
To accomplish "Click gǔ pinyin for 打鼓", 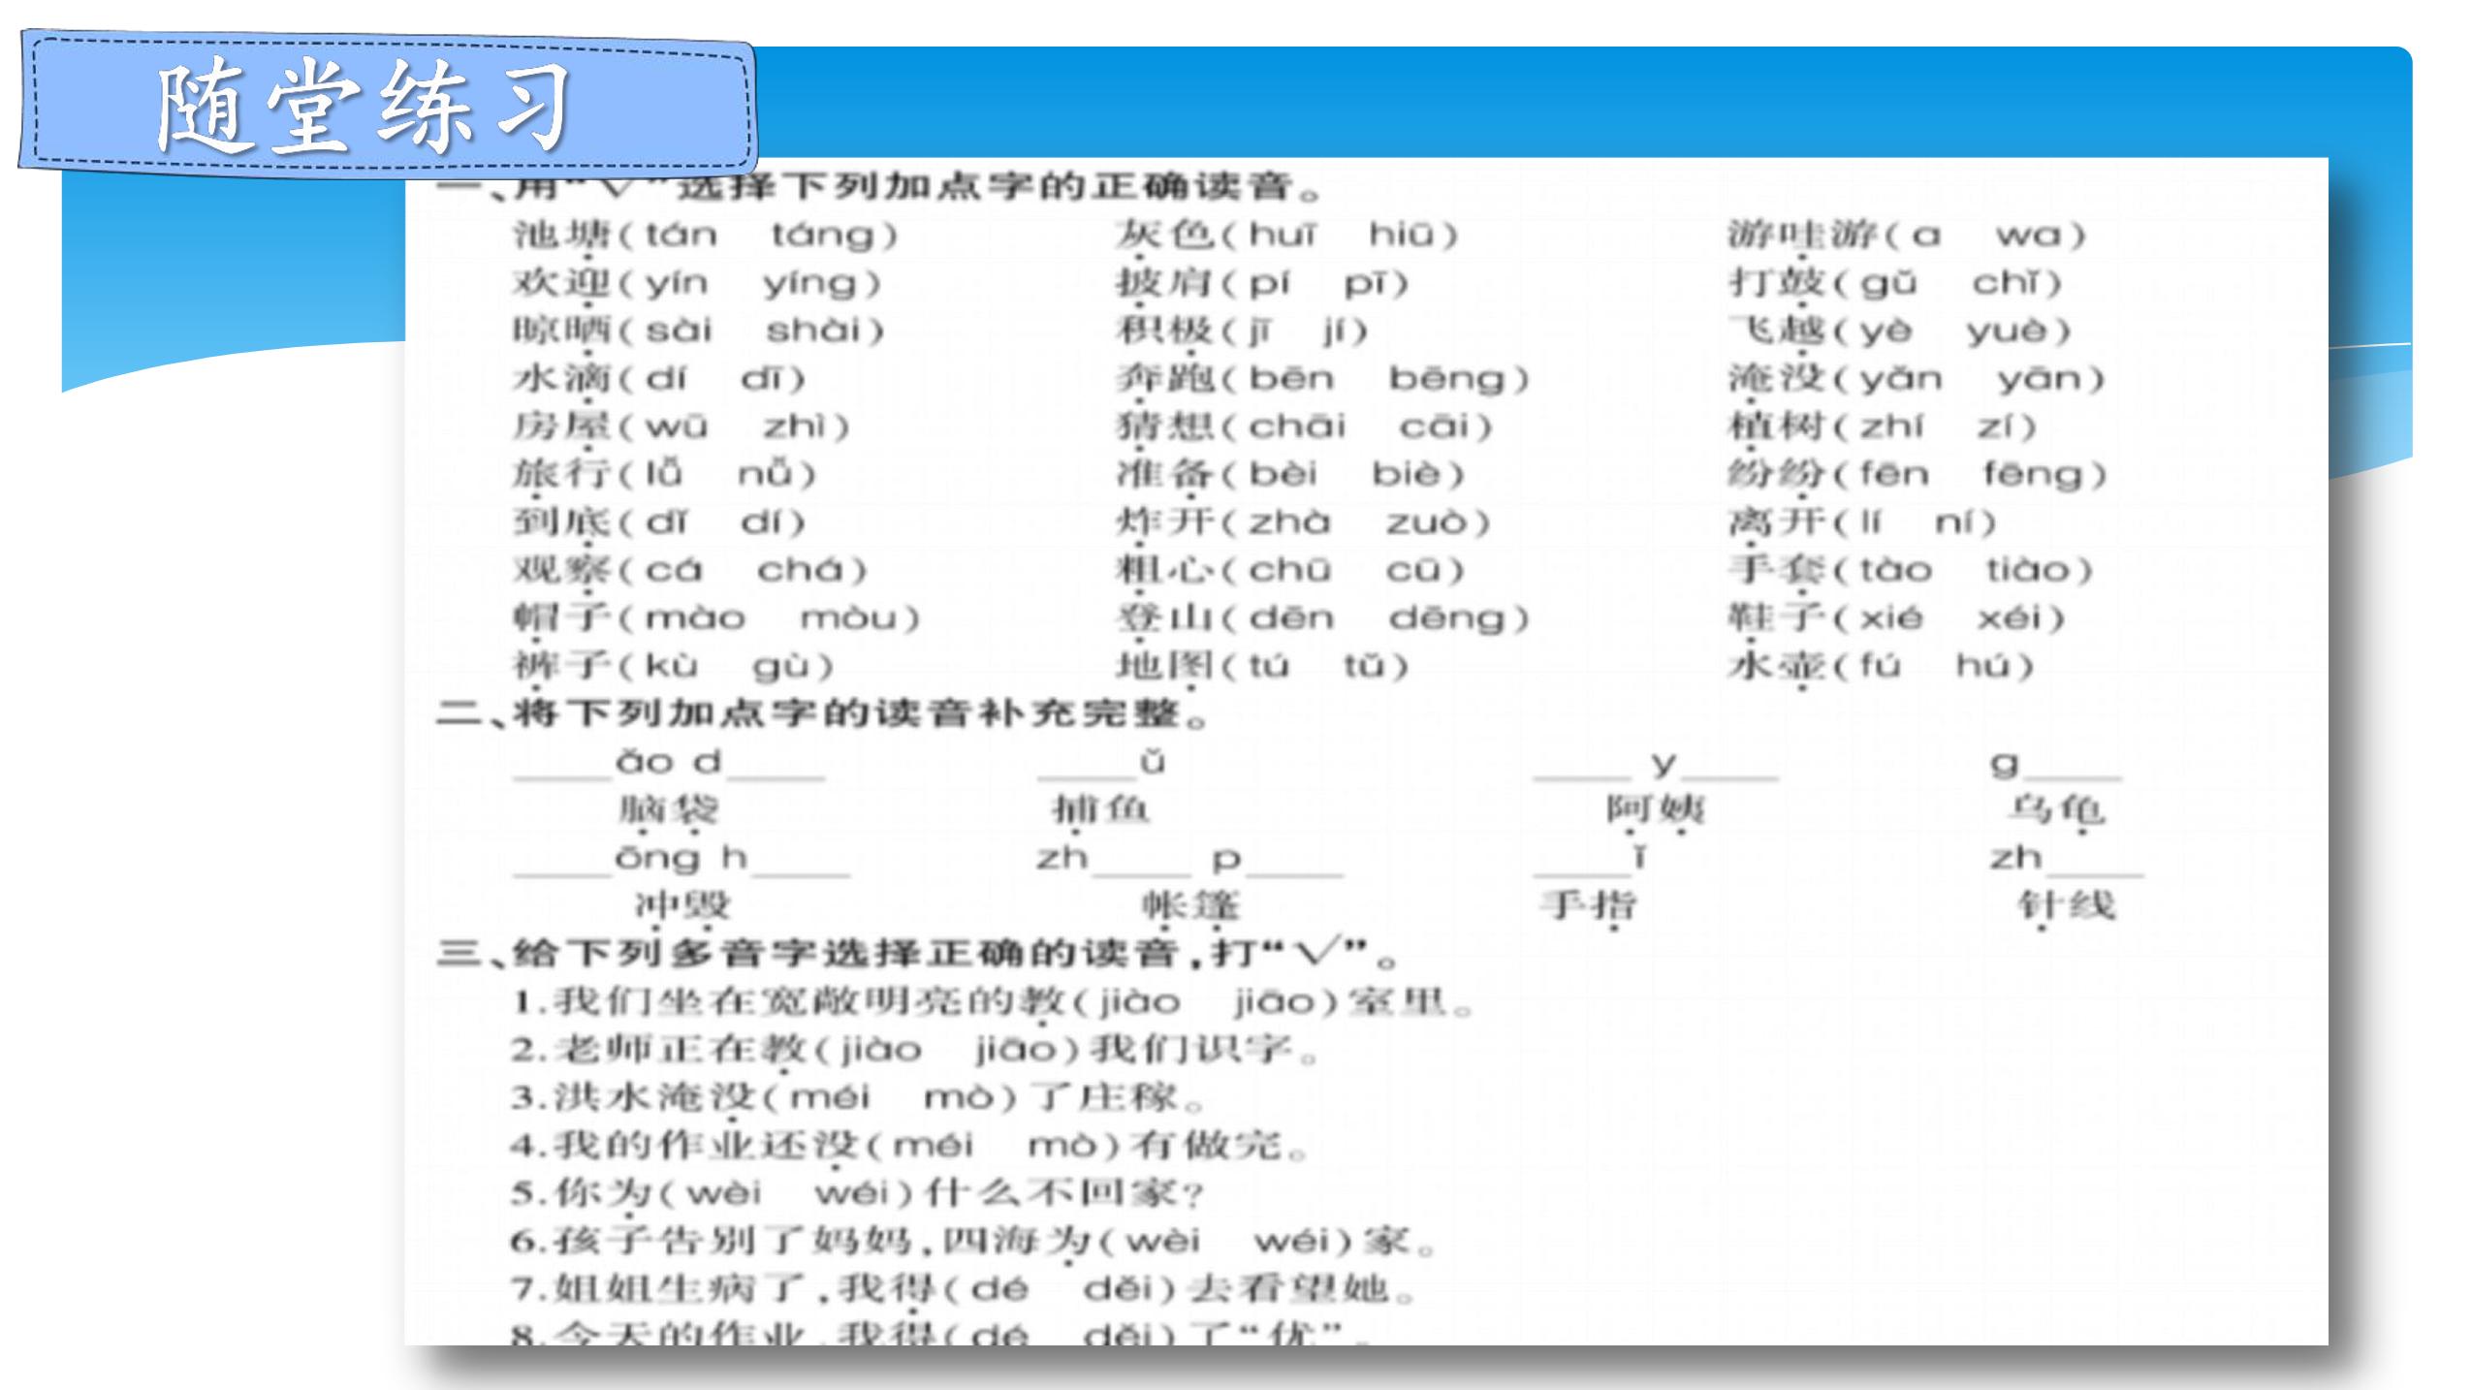I will point(1889,283).
